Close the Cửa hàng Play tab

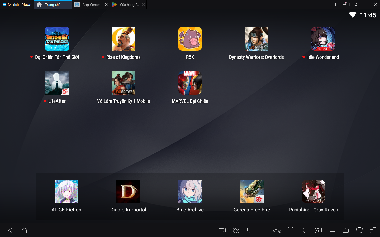click(x=144, y=4)
